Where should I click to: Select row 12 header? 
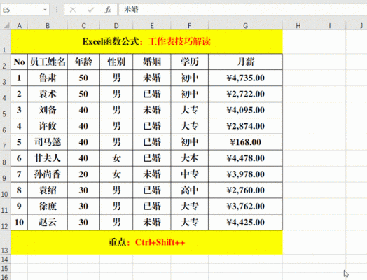5,222
